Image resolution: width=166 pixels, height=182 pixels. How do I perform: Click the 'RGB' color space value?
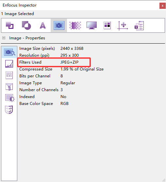pyautogui.click(x=65, y=104)
